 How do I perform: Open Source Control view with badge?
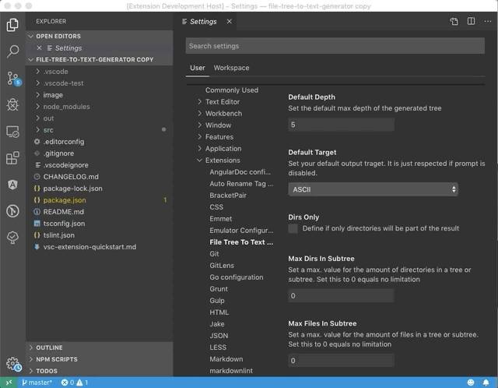click(13, 78)
